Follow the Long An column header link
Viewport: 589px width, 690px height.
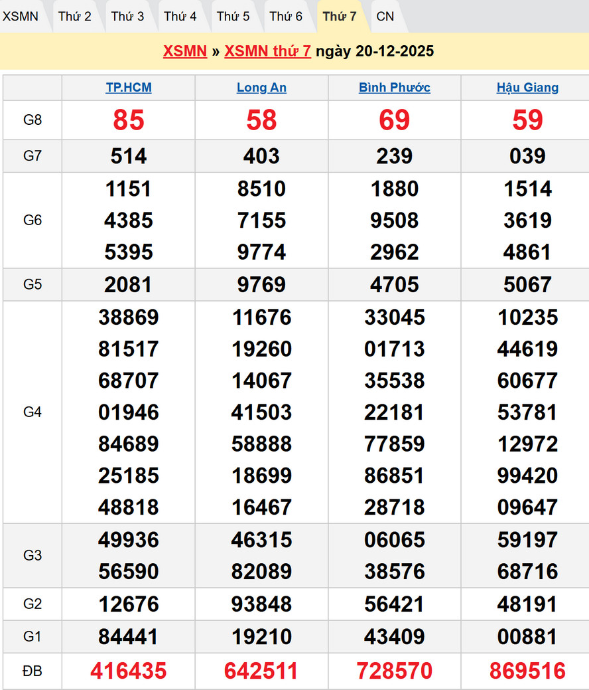[261, 88]
